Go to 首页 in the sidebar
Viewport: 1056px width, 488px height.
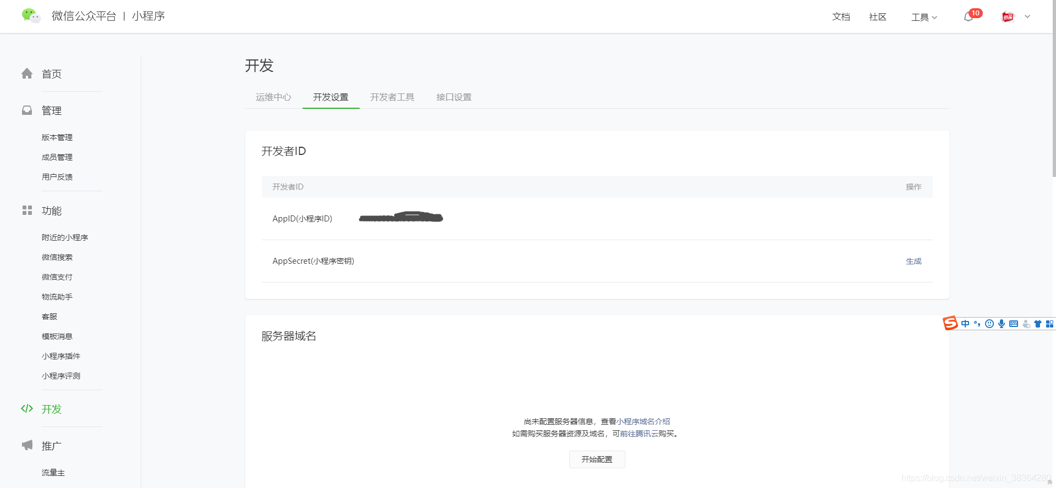tap(52, 74)
